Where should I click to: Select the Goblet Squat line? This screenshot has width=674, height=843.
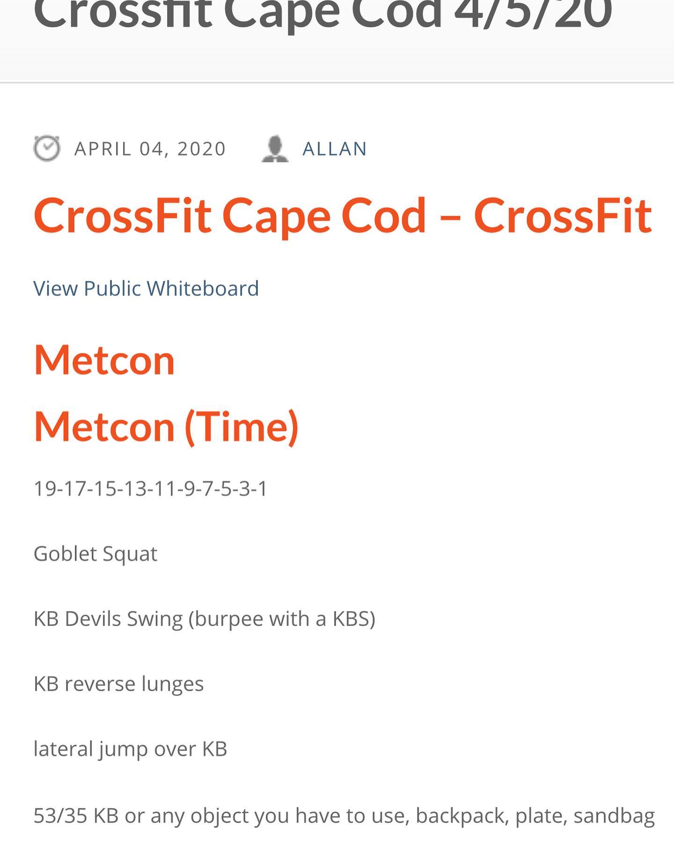tap(95, 553)
